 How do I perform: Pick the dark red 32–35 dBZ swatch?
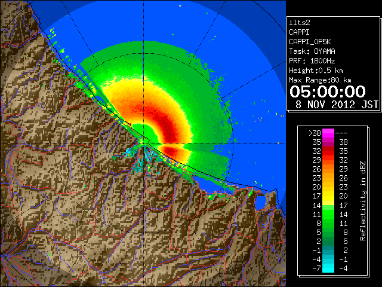point(328,151)
